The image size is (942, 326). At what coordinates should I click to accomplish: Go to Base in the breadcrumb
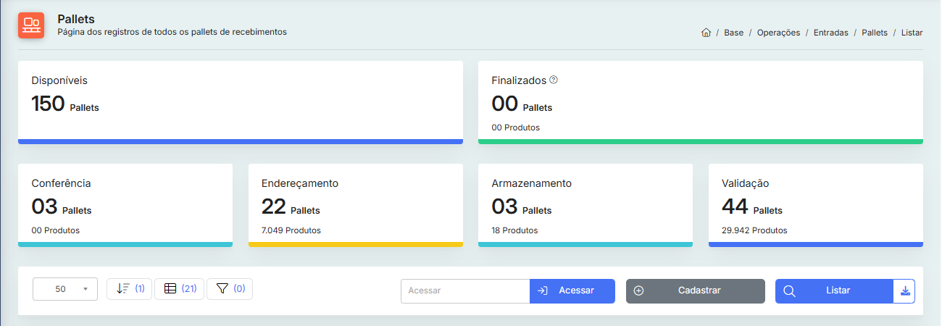(x=733, y=33)
